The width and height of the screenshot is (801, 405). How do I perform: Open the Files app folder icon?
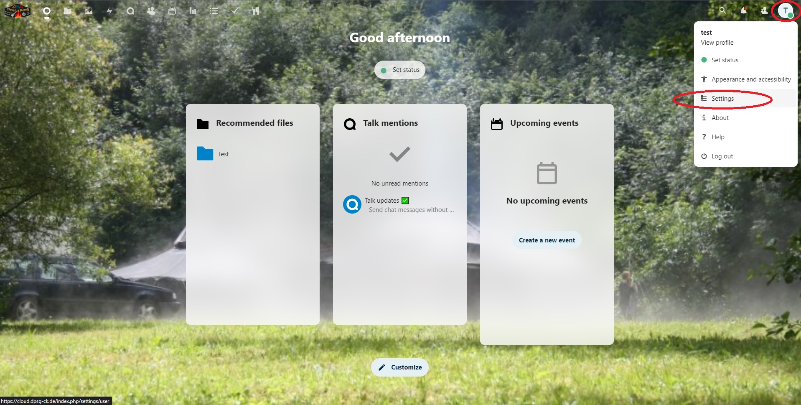tap(68, 11)
